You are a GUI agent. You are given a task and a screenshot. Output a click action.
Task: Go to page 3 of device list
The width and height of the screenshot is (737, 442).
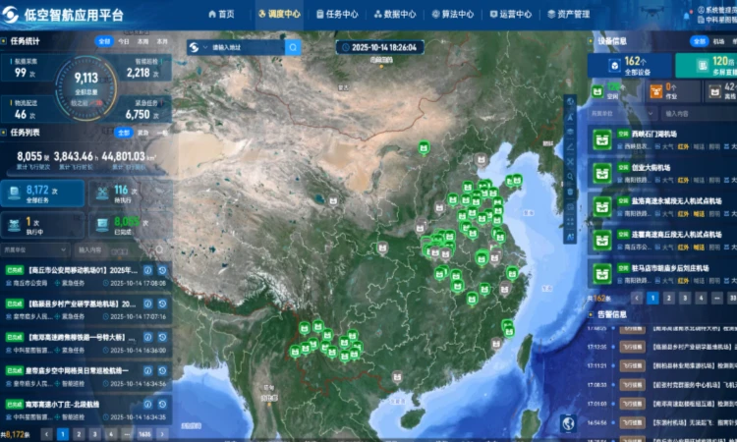tap(685, 298)
